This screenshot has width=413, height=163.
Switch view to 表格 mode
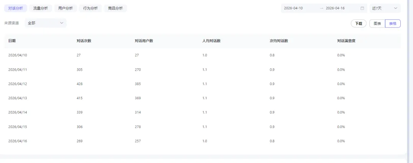pyautogui.click(x=393, y=24)
